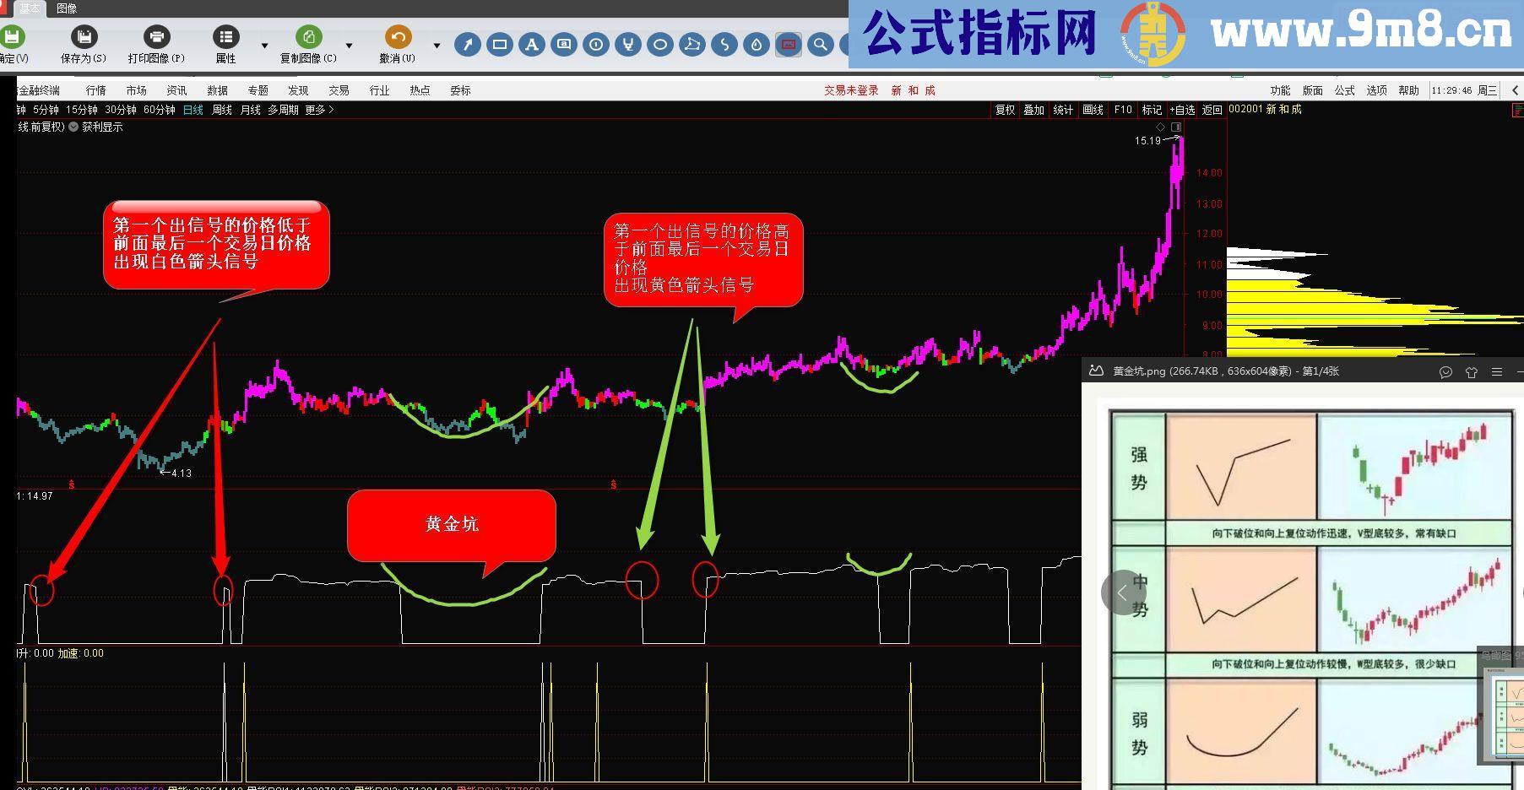Select the text annotation 'A' tool

click(531, 45)
